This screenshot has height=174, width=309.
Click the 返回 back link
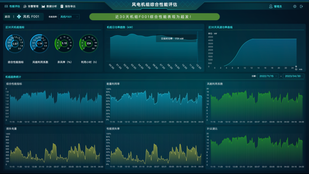[7, 17]
